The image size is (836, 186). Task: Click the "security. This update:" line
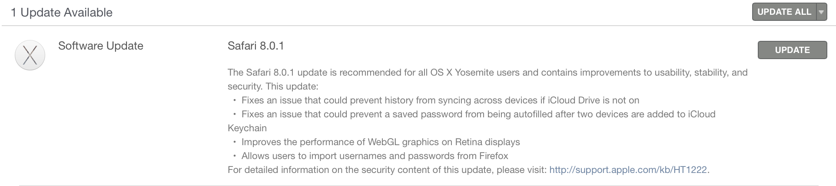pyautogui.click(x=273, y=86)
